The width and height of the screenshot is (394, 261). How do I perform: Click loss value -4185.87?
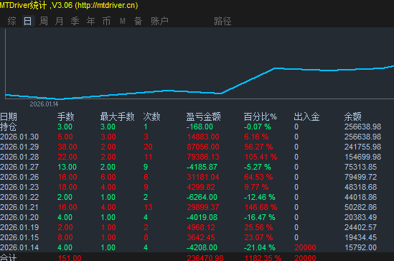(202, 167)
